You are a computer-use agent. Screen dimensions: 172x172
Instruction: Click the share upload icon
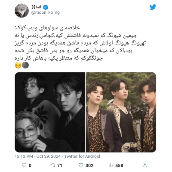point(145,165)
